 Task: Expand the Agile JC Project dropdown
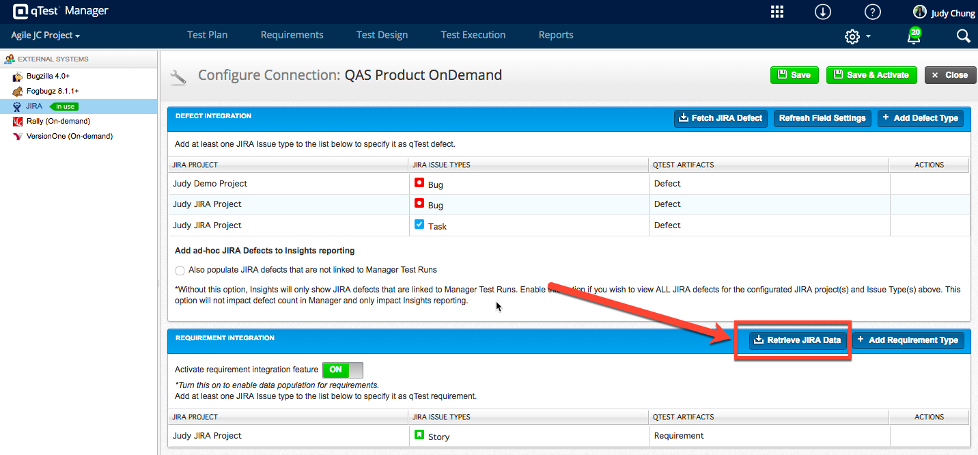[46, 36]
